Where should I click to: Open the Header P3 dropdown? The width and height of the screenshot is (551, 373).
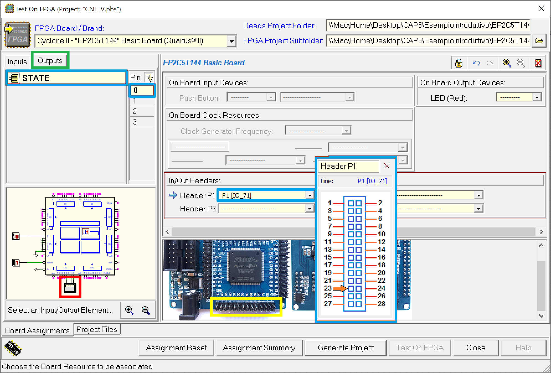310,208
